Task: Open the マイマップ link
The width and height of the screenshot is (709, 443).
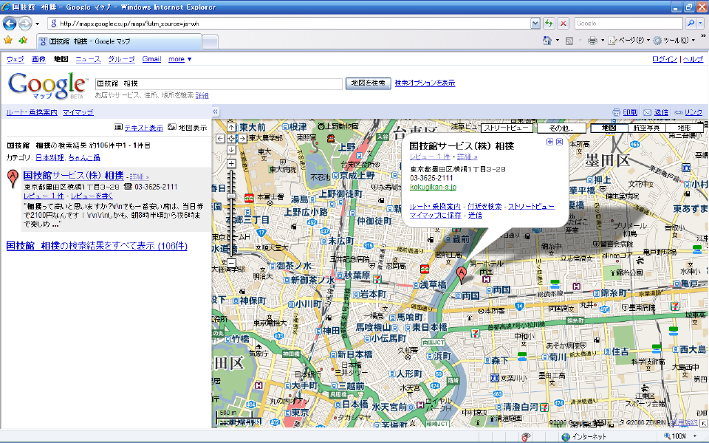Action: pos(78,112)
